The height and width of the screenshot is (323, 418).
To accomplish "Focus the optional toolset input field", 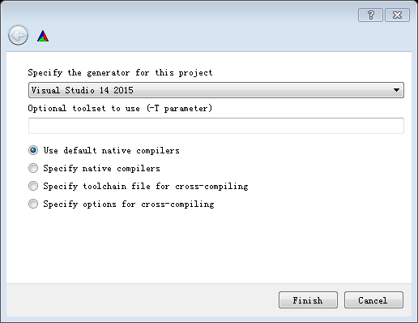I will coord(216,126).
